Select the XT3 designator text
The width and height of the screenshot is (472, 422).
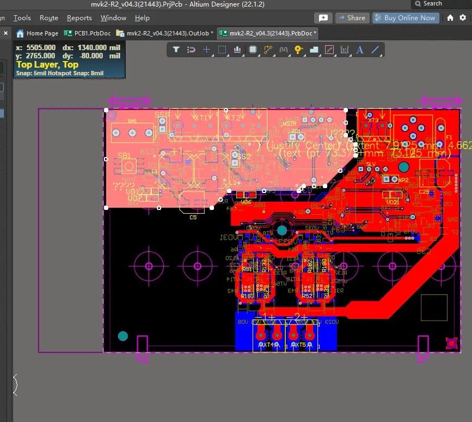click(x=373, y=120)
